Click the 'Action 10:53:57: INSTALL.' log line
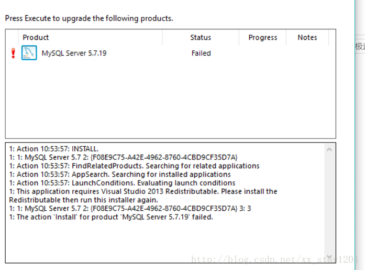Image resolution: width=365 pixels, height=270 pixels. (x=54, y=149)
